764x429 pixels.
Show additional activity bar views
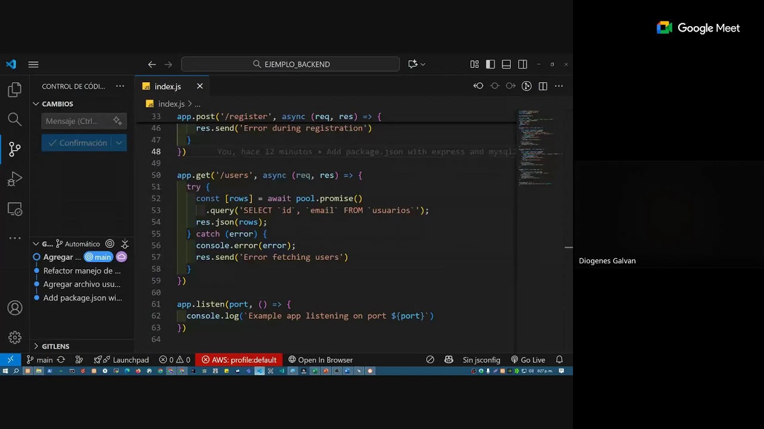pos(15,238)
